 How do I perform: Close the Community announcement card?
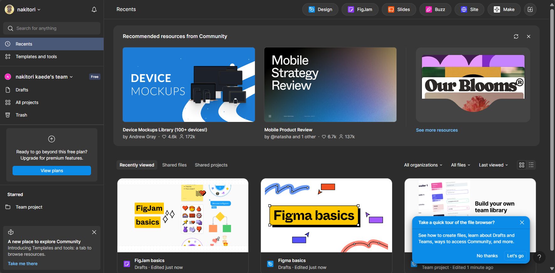click(94, 232)
